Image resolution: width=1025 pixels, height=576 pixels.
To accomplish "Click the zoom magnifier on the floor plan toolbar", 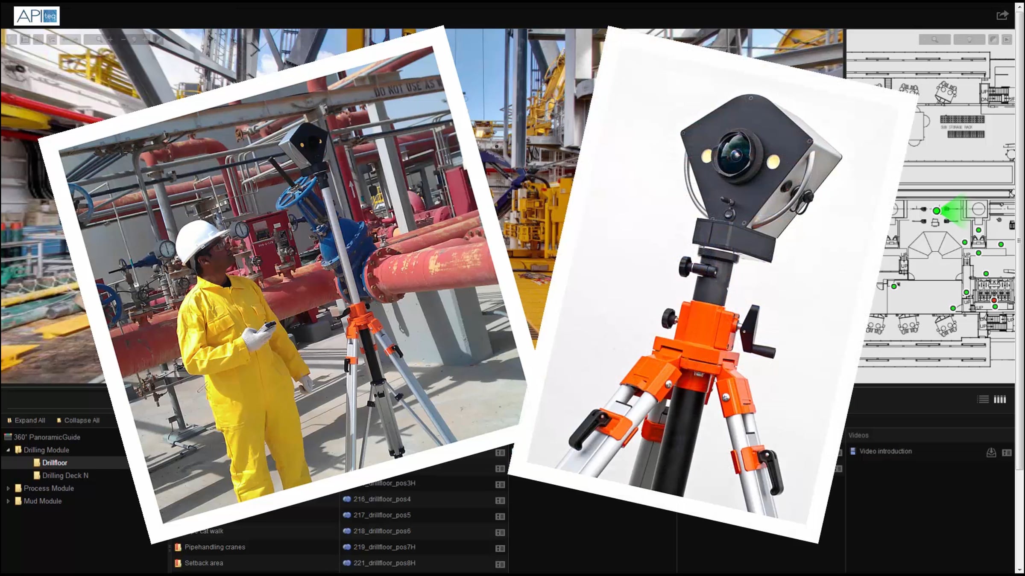I will coord(934,40).
